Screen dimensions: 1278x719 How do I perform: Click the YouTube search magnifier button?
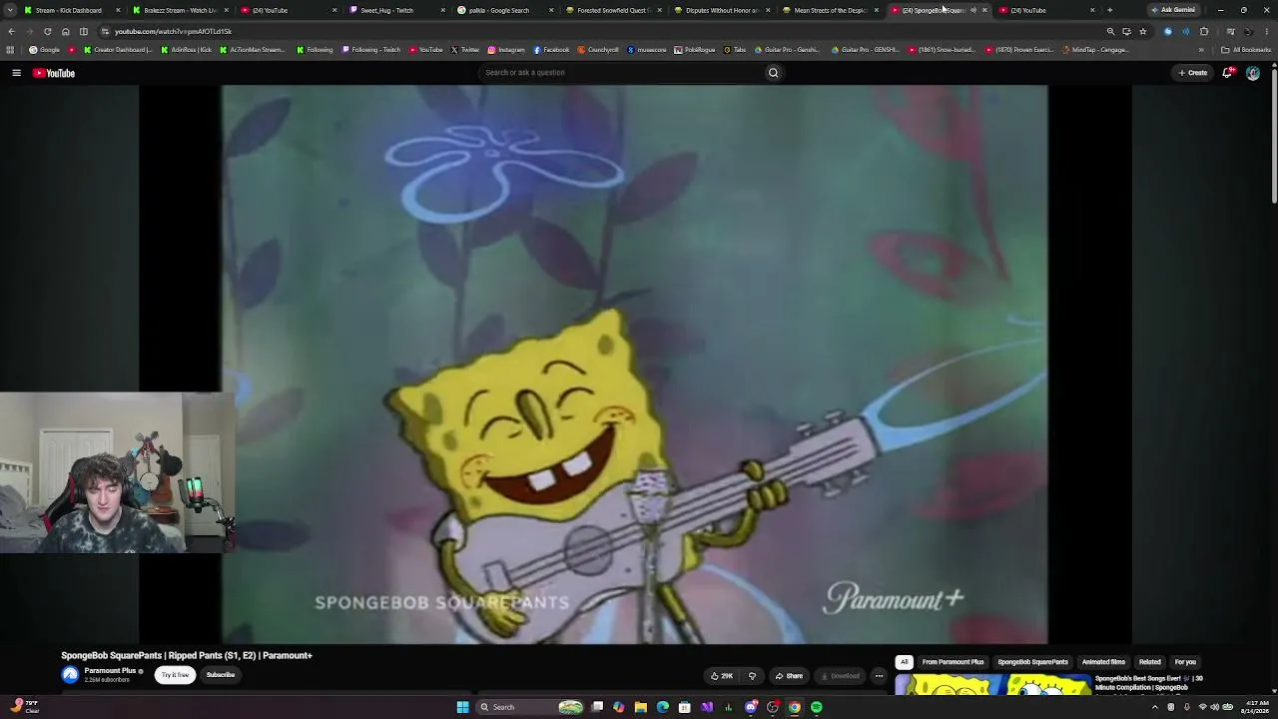point(773,73)
